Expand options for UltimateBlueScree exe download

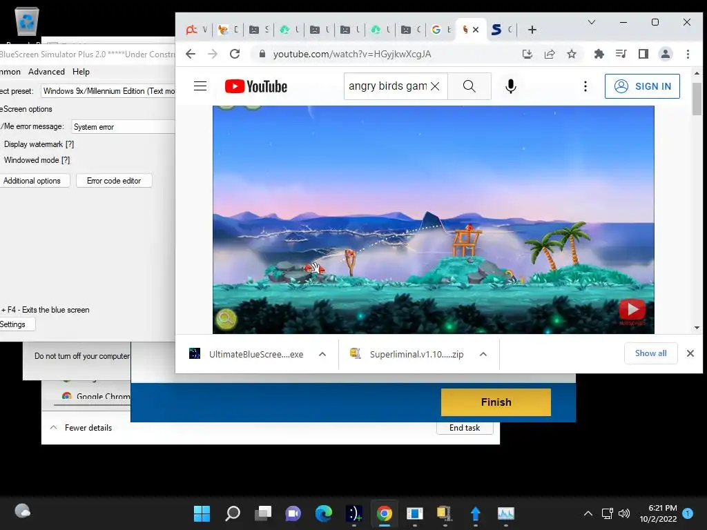tap(322, 354)
